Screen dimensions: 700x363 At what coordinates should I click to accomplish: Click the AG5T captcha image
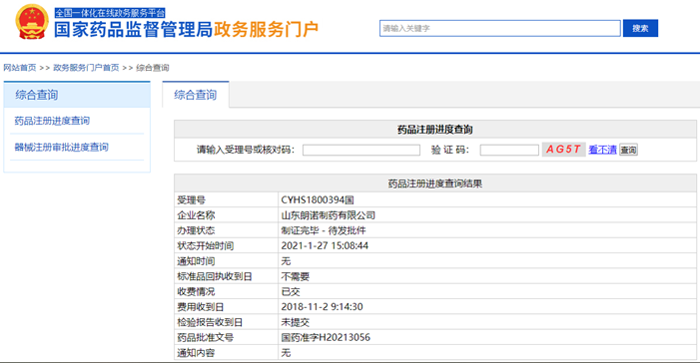[x=563, y=150]
